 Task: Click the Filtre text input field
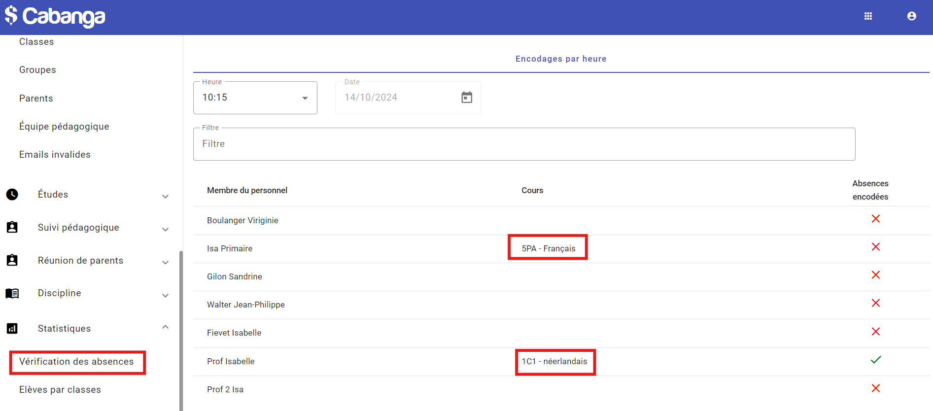pos(523,144)
